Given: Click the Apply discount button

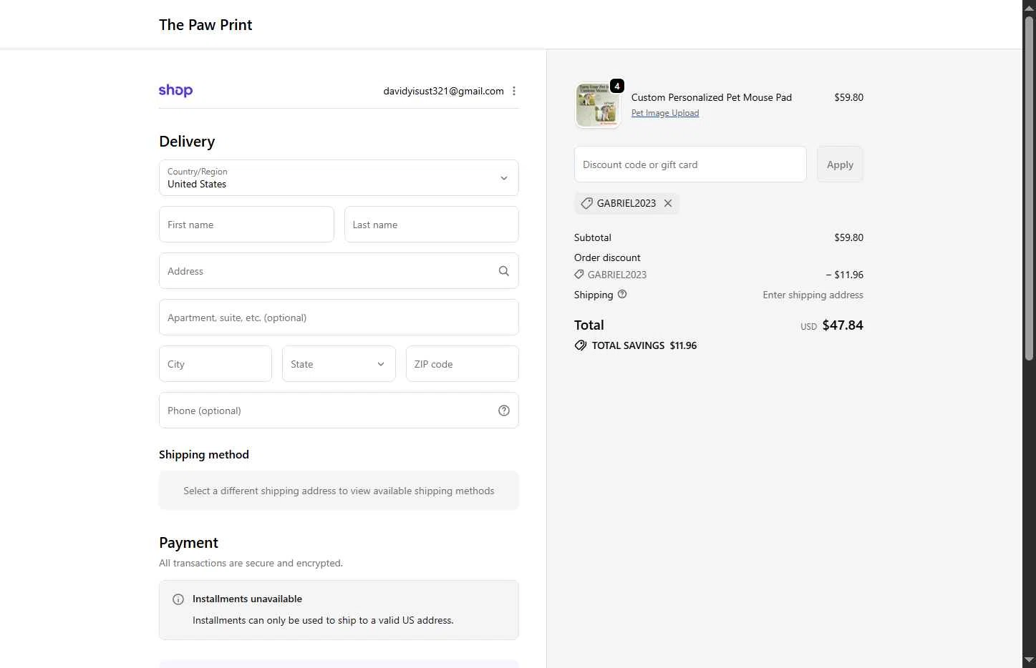Looking at the screenshot, I should 840,164.
